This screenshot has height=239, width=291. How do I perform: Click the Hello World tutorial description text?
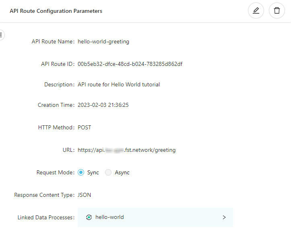119,84
